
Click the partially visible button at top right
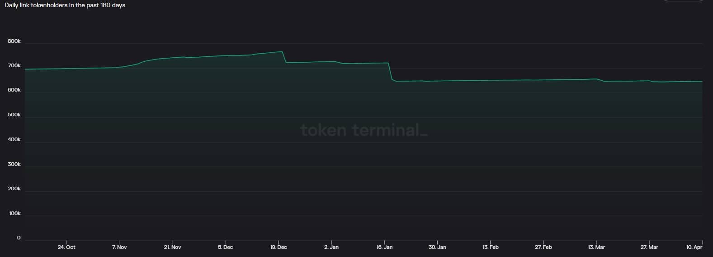pyautogui.click(x=682, y=1)
